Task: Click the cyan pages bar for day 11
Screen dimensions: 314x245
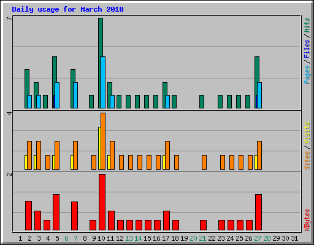Action: click(x=112, y=102)
